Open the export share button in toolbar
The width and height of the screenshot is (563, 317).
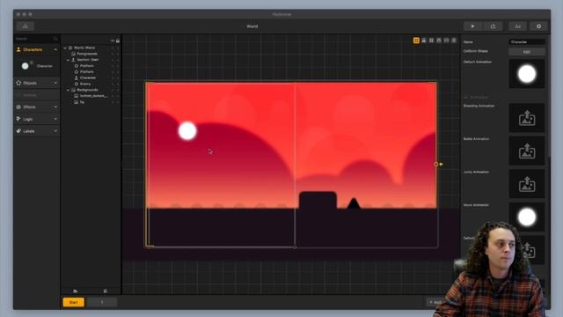[493, 26]
